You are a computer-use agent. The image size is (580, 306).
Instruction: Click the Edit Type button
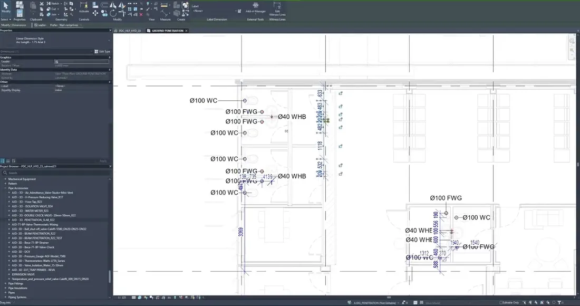click(102, 51)
